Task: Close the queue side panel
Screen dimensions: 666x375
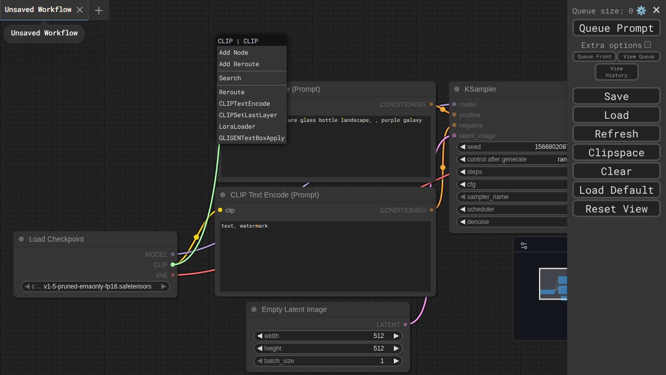Action: pos(657,10)
